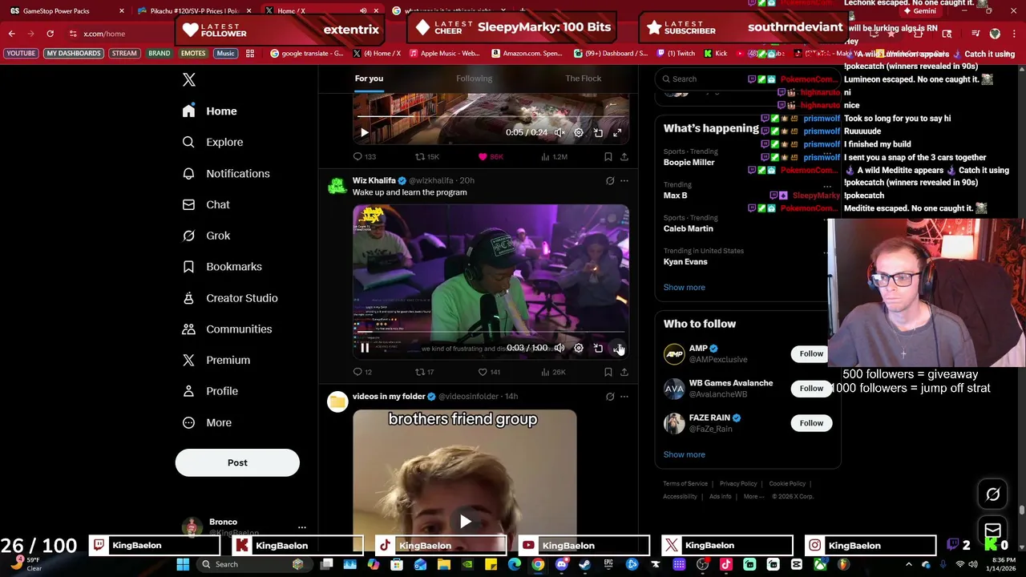The width and height of the screenshot is (1026, 577).
Task: Play the brothers friend group video
Action: pos(465,522)
